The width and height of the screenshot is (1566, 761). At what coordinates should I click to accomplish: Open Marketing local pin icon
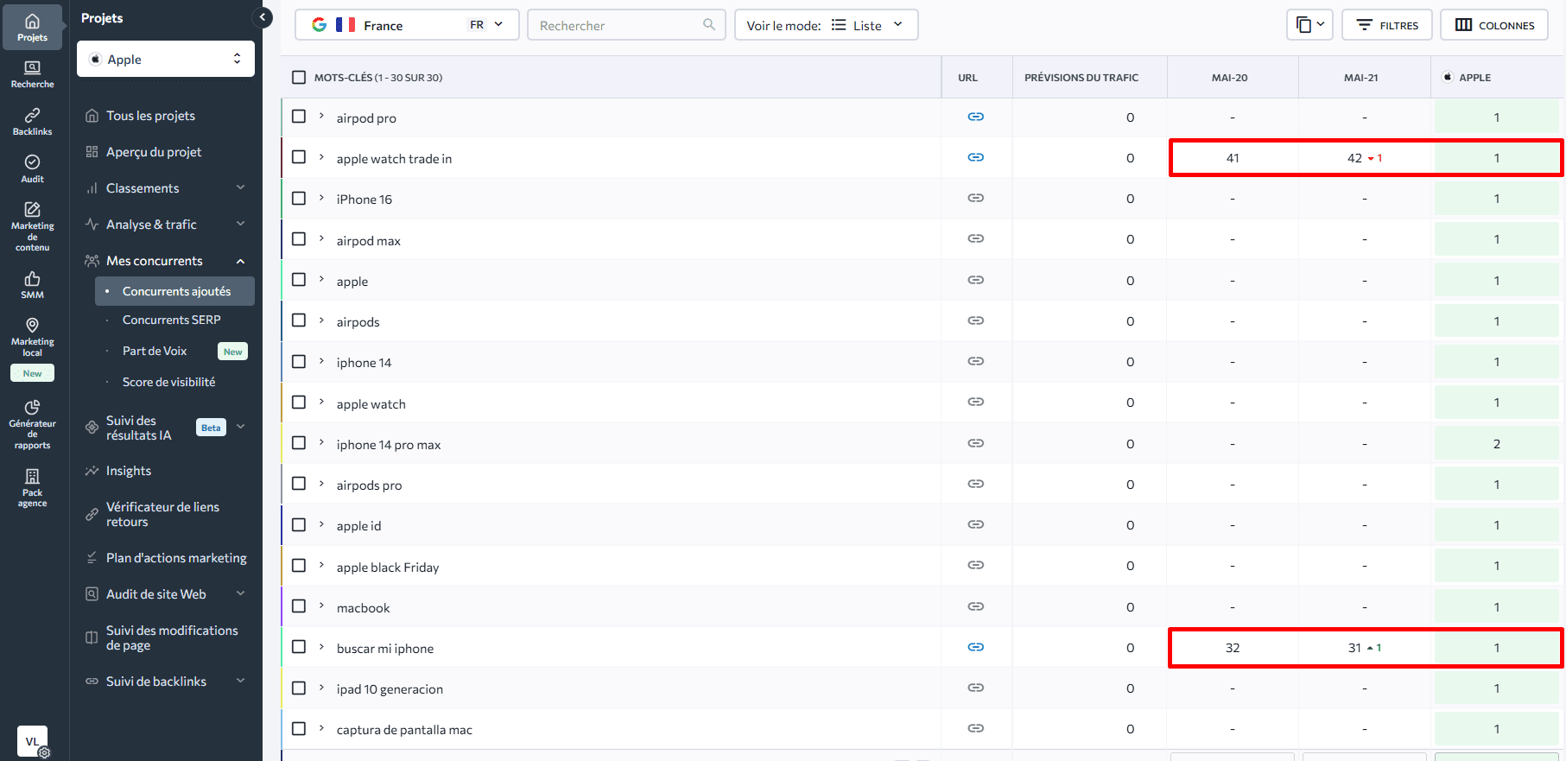click(x=32, y=336)
